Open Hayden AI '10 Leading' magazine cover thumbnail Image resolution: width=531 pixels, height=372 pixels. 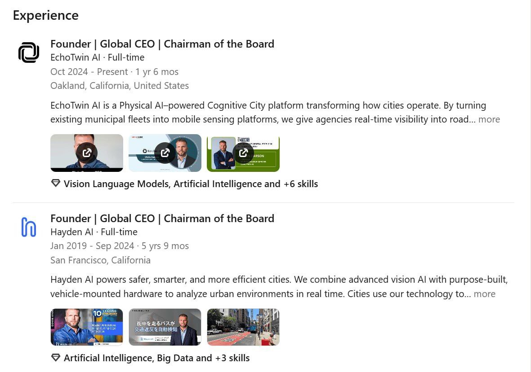[87, 327]
